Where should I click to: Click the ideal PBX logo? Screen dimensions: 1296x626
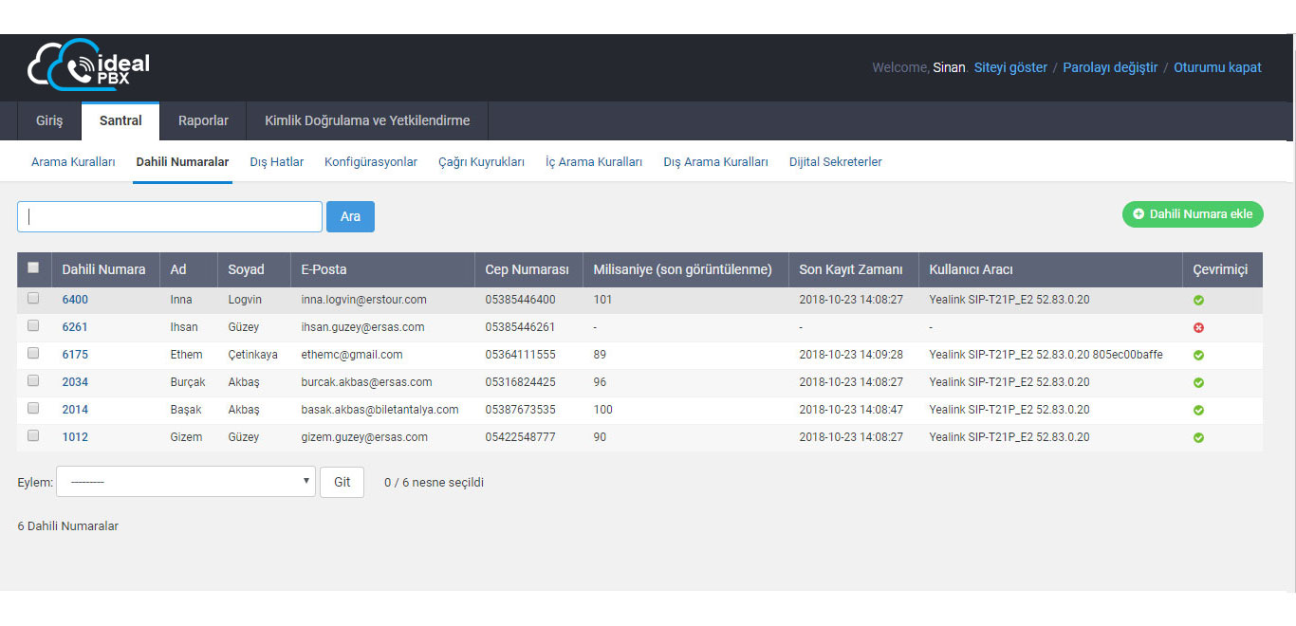pyautogui.click(x=89, y=65)
